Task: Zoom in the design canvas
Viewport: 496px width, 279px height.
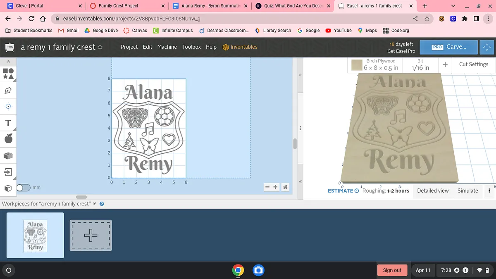Action: (x=276, y=187)
